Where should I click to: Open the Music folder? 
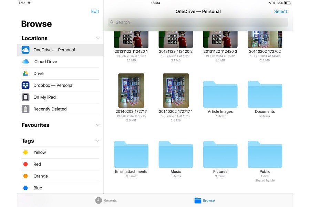point(176,154)
